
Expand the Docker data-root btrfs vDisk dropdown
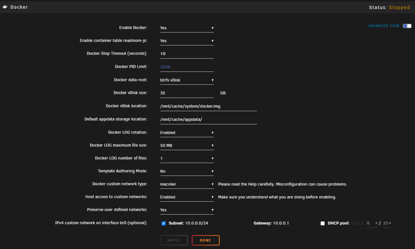tap(187, 80)
